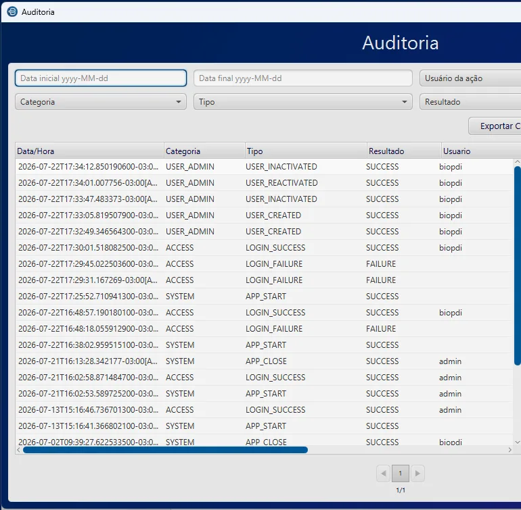Image resolution: width=521 pixels, height=510 pixels.
Task: Select LOGIN_FAILURE row at 17:29:31
Action: pyautogui.click(x=263, y=280)
